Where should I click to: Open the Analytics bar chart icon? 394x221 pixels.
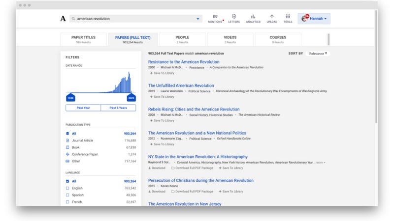[x=253, y=17]
